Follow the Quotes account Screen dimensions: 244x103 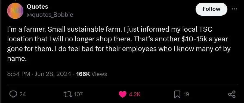click(211, 9)
